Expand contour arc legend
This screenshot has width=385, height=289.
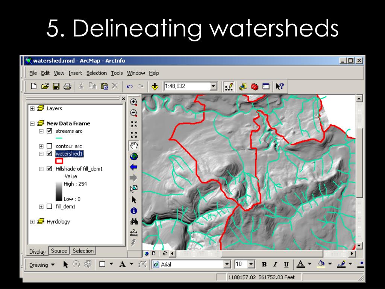(41, 146)
